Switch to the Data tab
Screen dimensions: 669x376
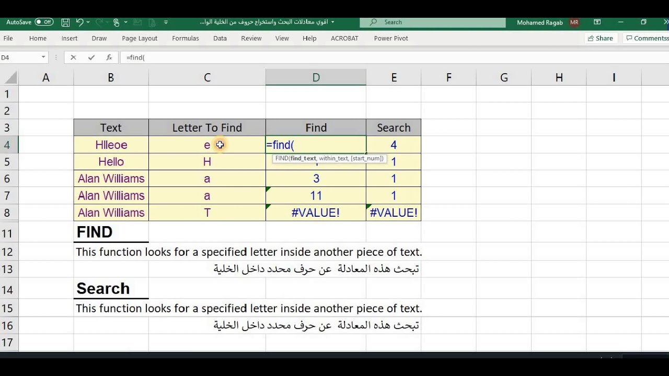pos(220,38)
